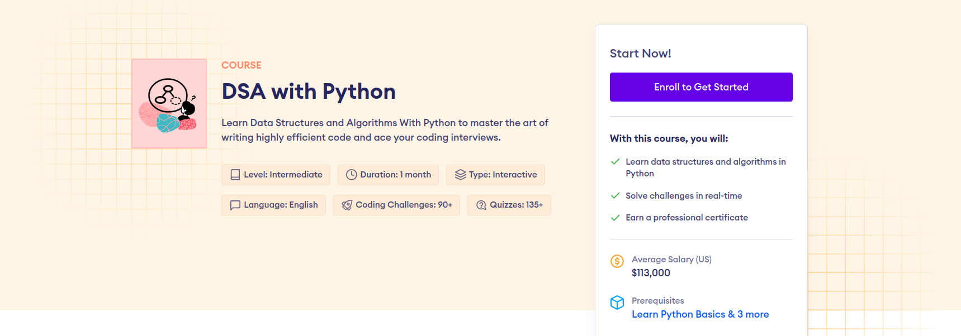This screenshot has width=961, height=336.
Task: Click the speech bubble Language icon
Action: [x=235, y=205]
